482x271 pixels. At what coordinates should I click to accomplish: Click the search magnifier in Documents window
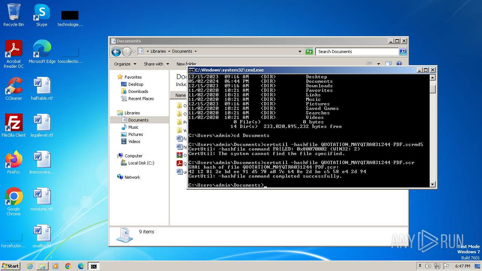[403, 52]
